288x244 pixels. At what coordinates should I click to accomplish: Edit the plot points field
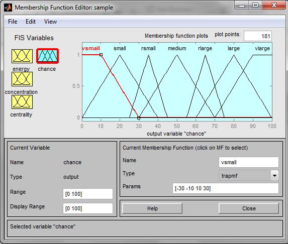[258, 36]
